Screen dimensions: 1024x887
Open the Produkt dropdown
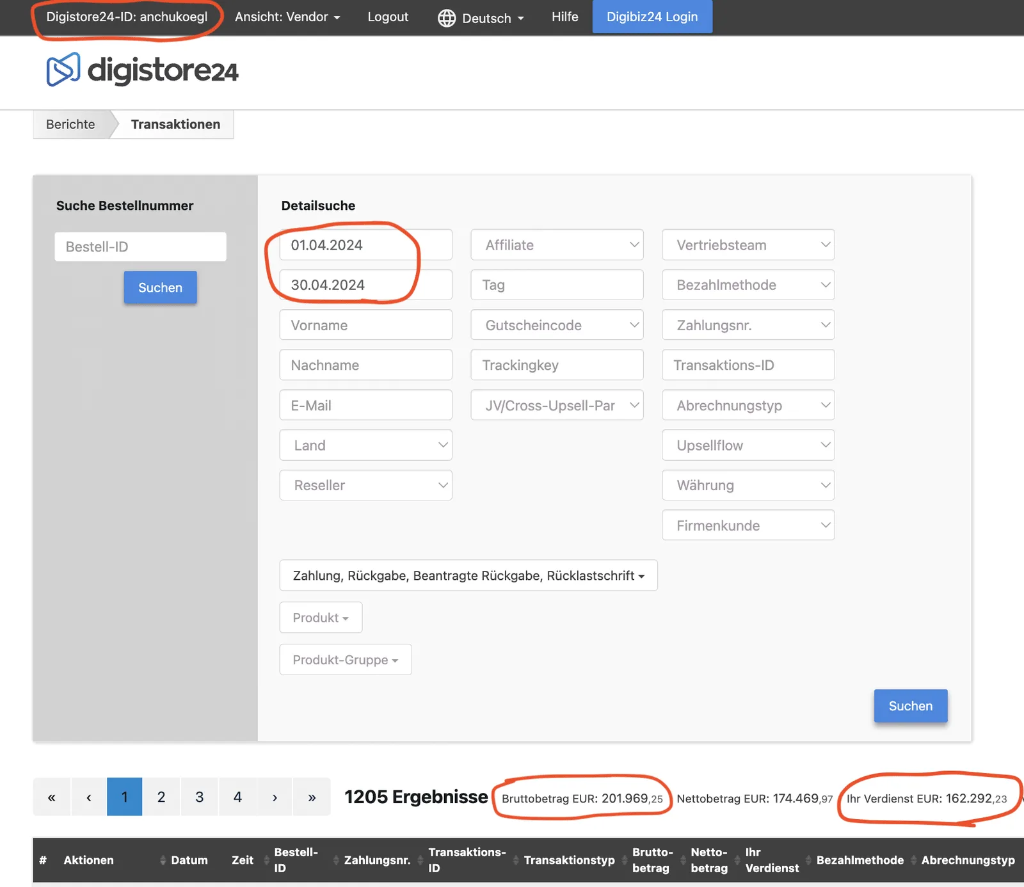pyautogui.click(x=321, y=618)
